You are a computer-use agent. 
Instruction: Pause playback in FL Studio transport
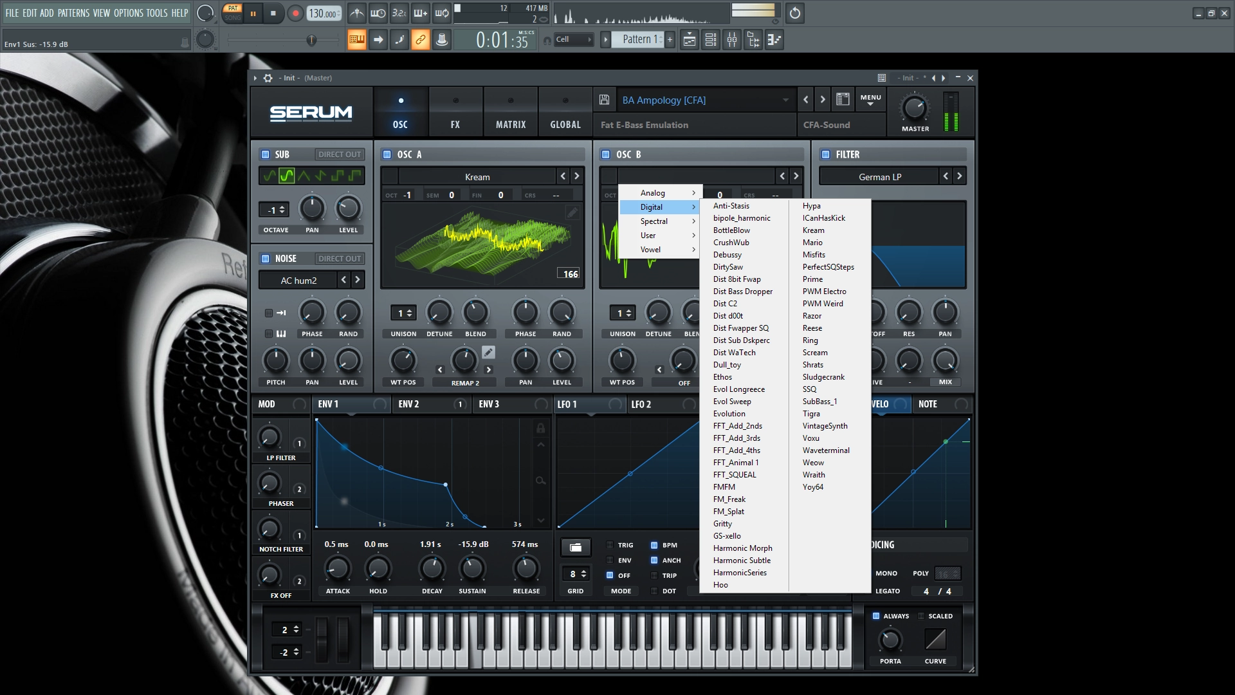pos(253,13)
